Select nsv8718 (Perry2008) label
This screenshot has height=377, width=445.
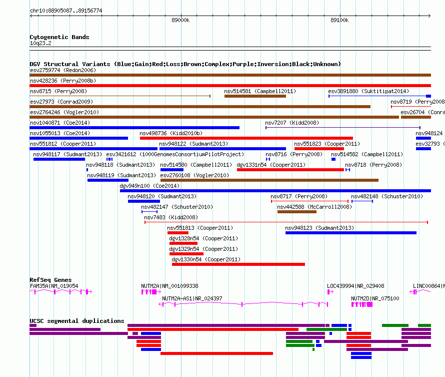[x=373, y=165]
